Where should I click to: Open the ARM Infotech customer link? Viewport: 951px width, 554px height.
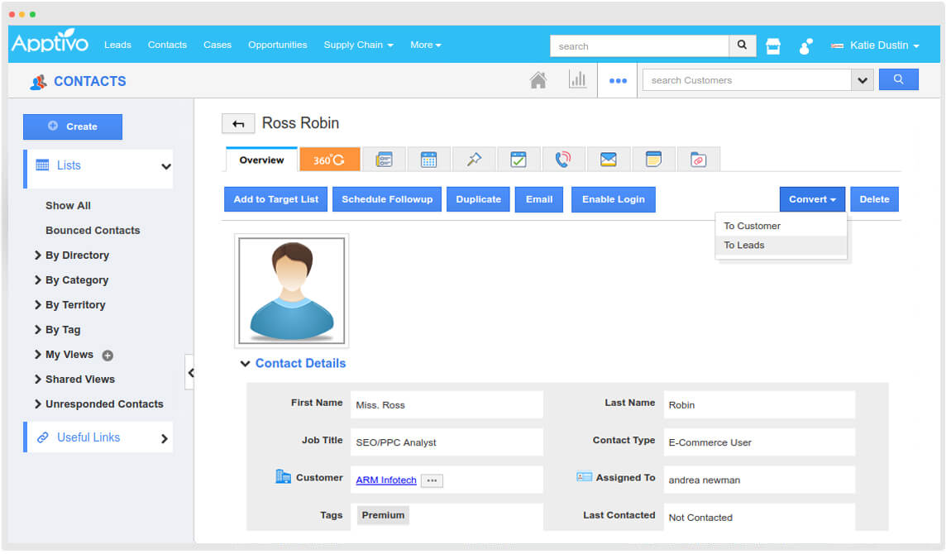click(x=386, y=480)
